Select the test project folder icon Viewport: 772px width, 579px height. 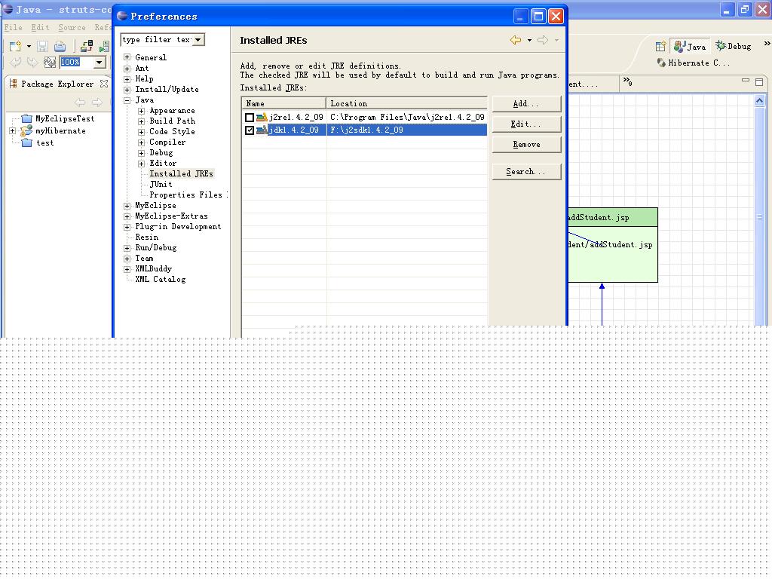click(26, 142)
